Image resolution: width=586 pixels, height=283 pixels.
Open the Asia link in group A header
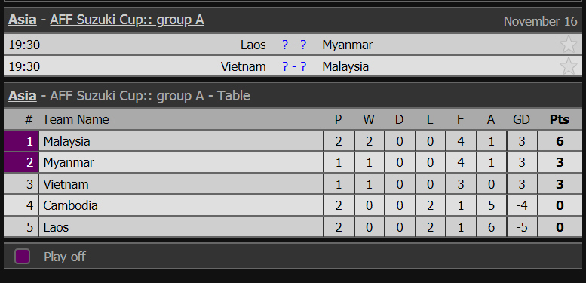pyautogui.click(x=23, y=20)
